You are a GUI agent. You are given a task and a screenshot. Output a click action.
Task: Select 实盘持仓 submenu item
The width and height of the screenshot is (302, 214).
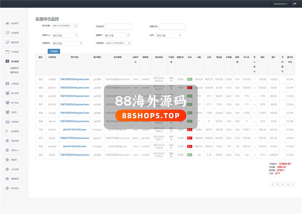coord(14,68)
